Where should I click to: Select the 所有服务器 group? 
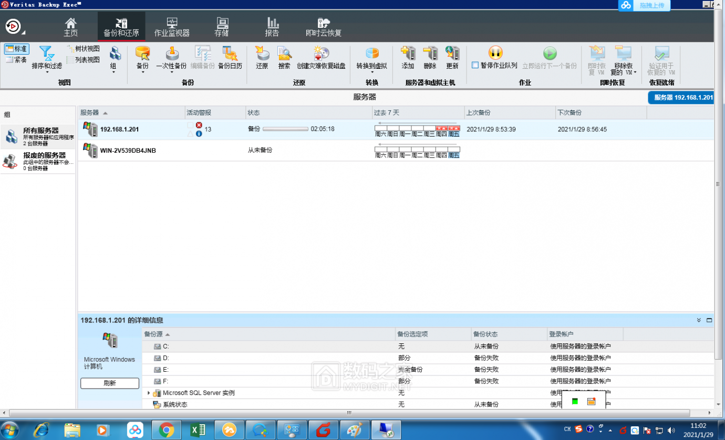pos(38,137)
